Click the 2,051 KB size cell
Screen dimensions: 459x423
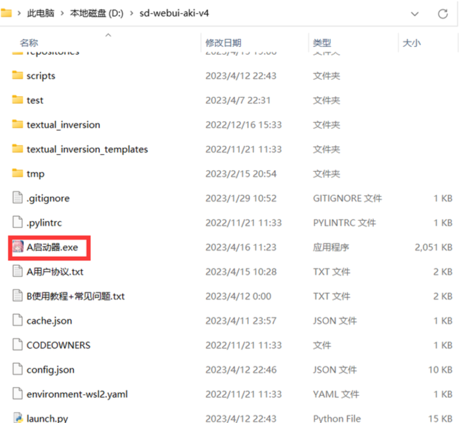click(433, 247)
